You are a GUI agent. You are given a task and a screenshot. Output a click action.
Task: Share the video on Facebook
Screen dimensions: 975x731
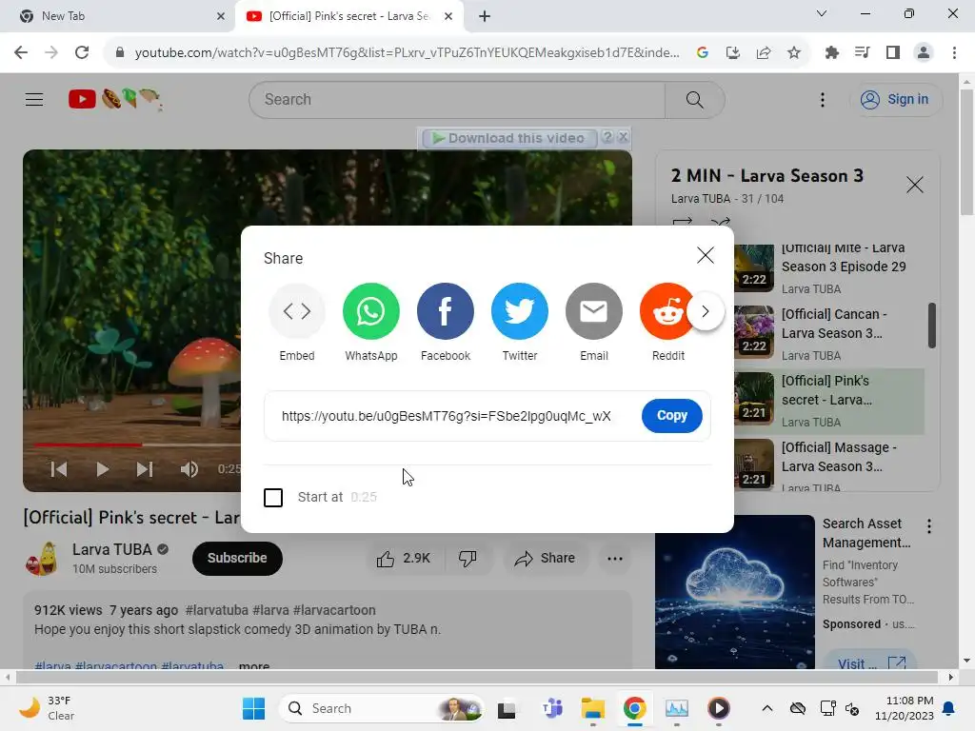tap(446, 311)
